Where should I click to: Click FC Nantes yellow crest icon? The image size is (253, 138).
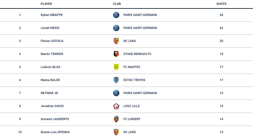tap(116, 67)
